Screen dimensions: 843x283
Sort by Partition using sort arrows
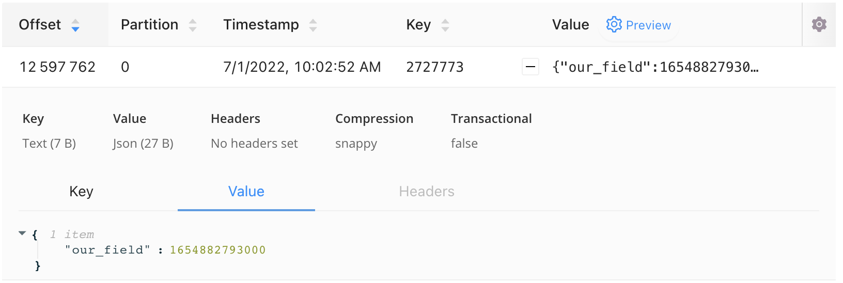click(x=193, y=25)
